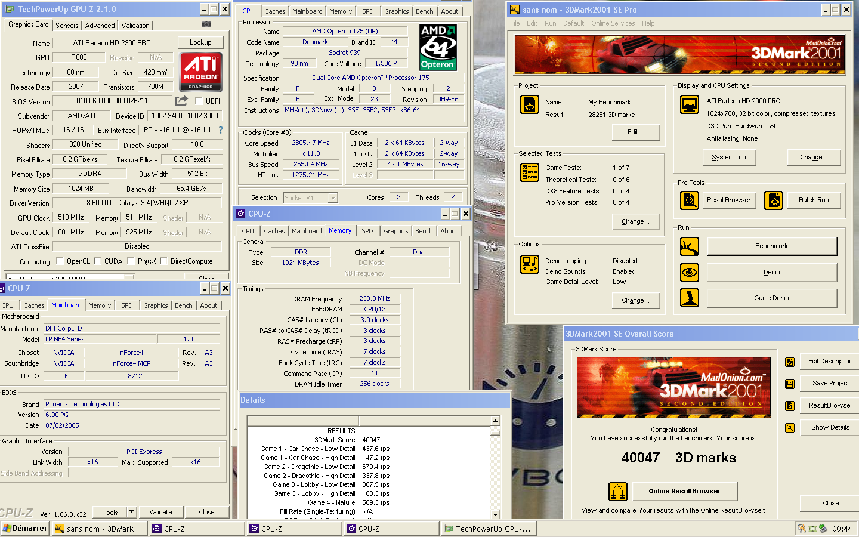This screenshot has width=859, height=537.
Task: Click the GPU Name field ATI Radeon HD 2900 PRO
Action: pyautogui.click(x=112, y=43)
